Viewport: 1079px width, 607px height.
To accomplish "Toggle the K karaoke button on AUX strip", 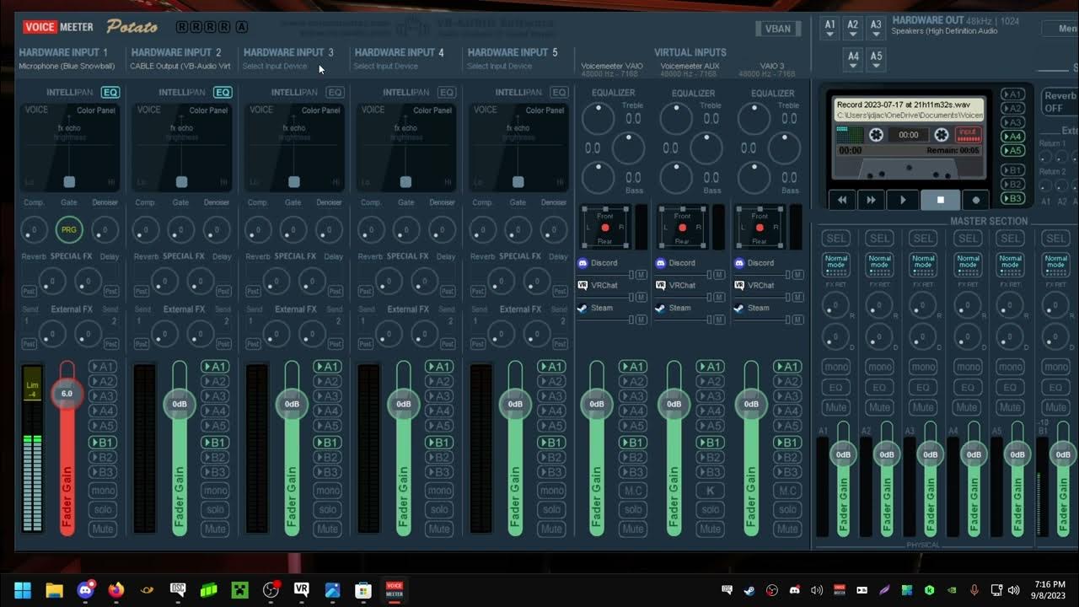I will (x=710, y=491).
